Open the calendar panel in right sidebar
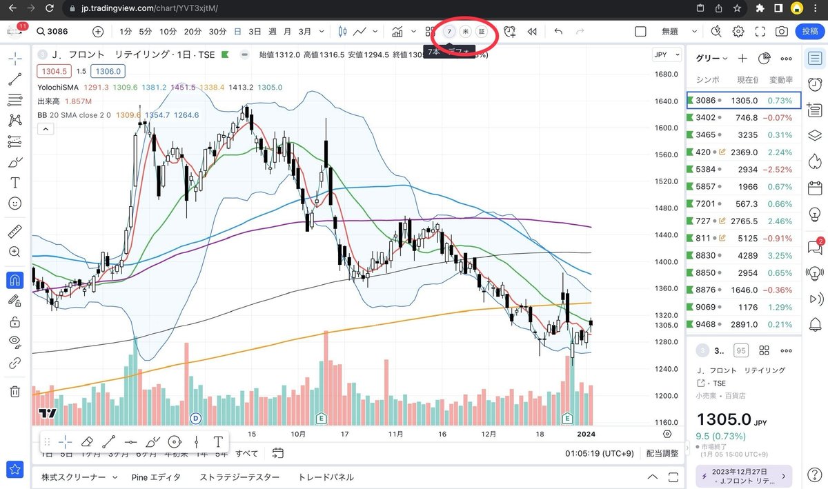The image size is (828, 489). 814,188
